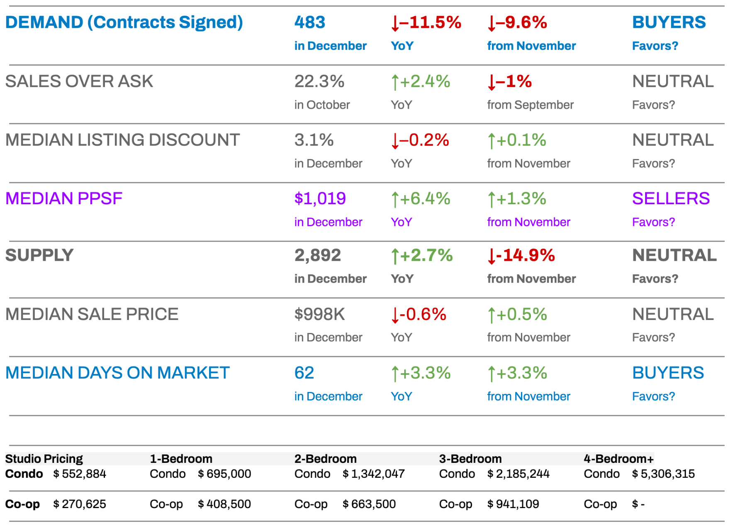
Task: Open the 4-Bedroom+ column header
Action: click(x=618, y=459)
